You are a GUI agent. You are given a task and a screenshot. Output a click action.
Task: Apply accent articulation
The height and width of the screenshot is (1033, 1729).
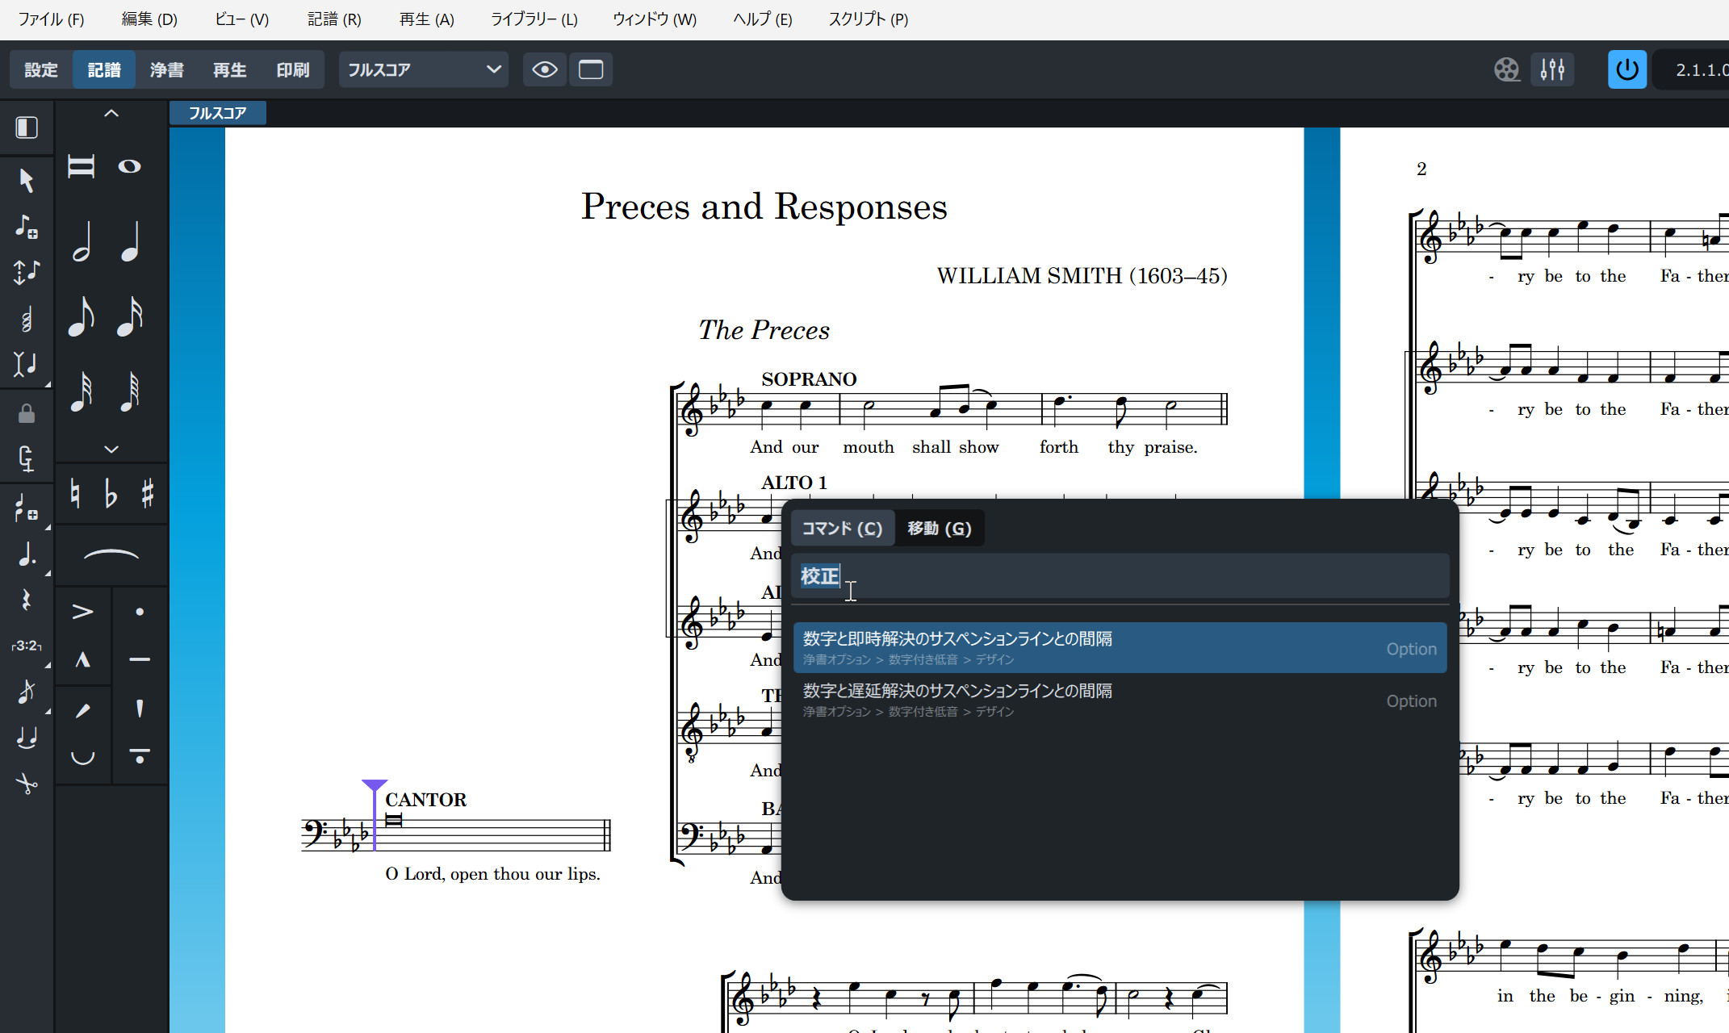(82, 612)
